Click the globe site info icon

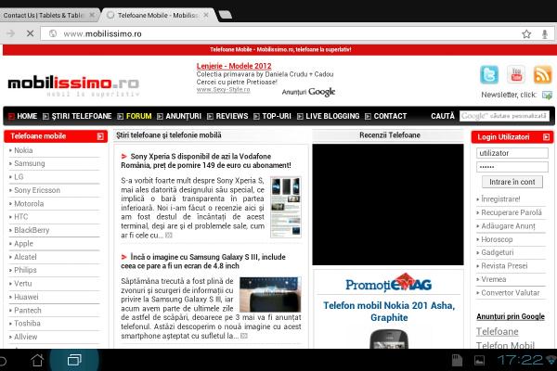coord(53,33)
